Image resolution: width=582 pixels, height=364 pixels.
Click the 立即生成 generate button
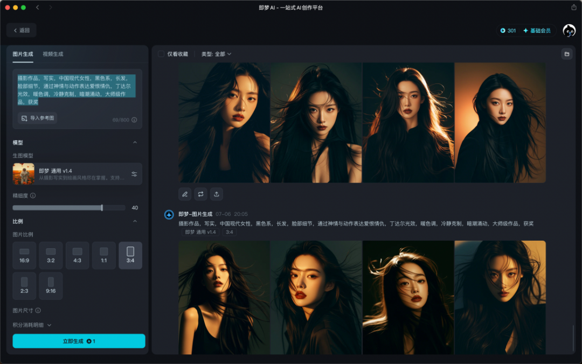click(x=79, y=341)
